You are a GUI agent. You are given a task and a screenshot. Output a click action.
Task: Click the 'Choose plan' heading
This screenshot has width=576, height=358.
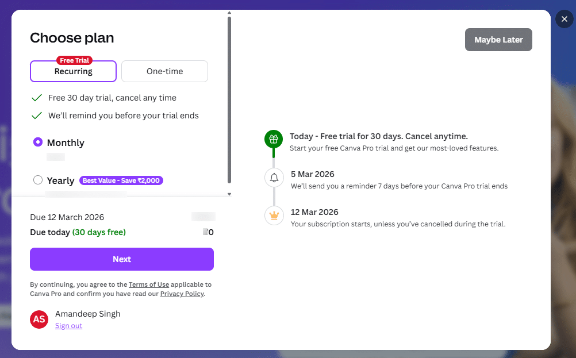click(x=72, y=38)
